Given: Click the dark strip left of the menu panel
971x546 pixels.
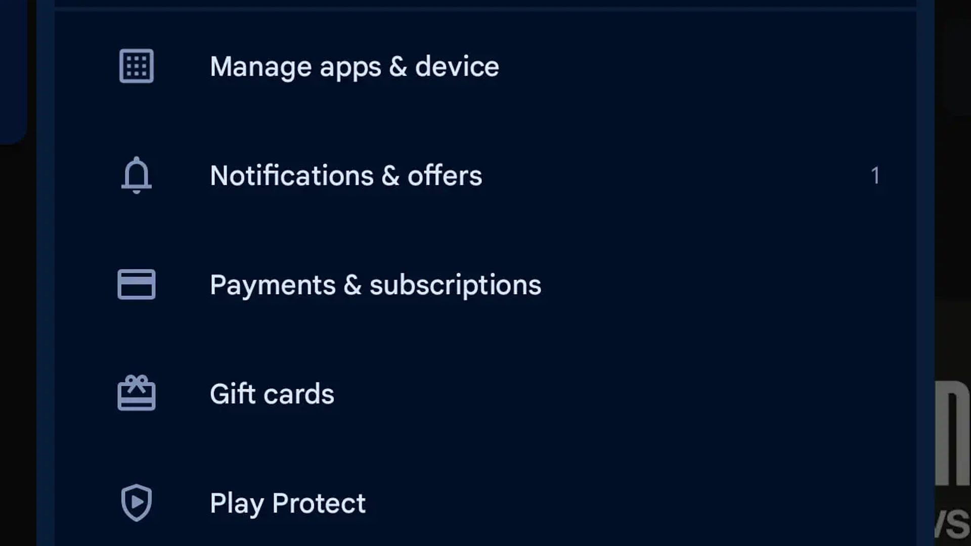Looking at the screenshot, I should coord(18,344).
